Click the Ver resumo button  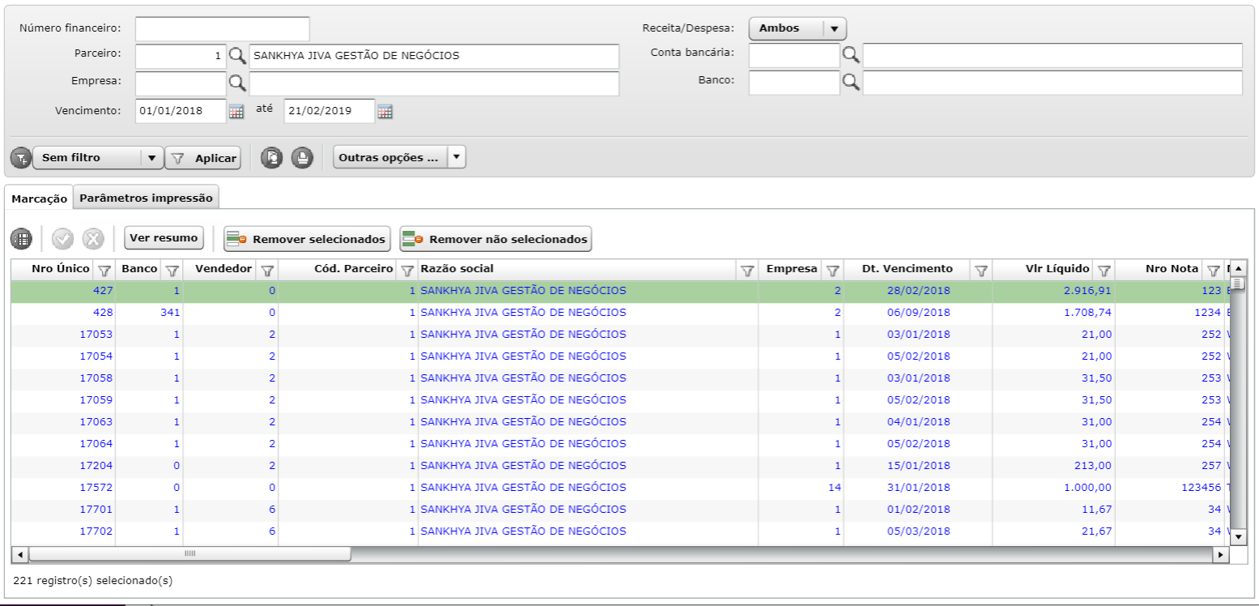pos(164,238)
